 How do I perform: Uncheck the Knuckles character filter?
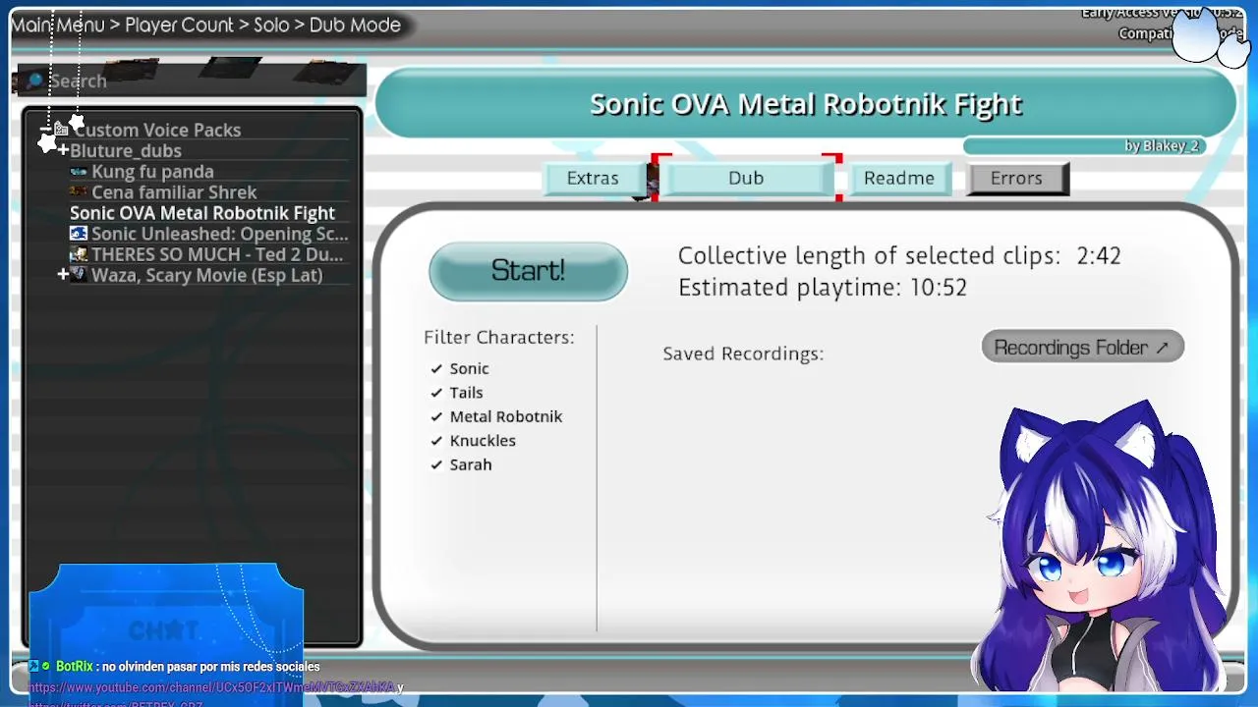pyautogui.click(x=436, y=441)
